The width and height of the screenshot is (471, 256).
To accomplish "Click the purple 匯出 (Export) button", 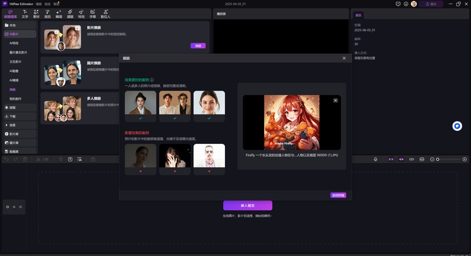I will pyautogui.click(x=432, y=4).
